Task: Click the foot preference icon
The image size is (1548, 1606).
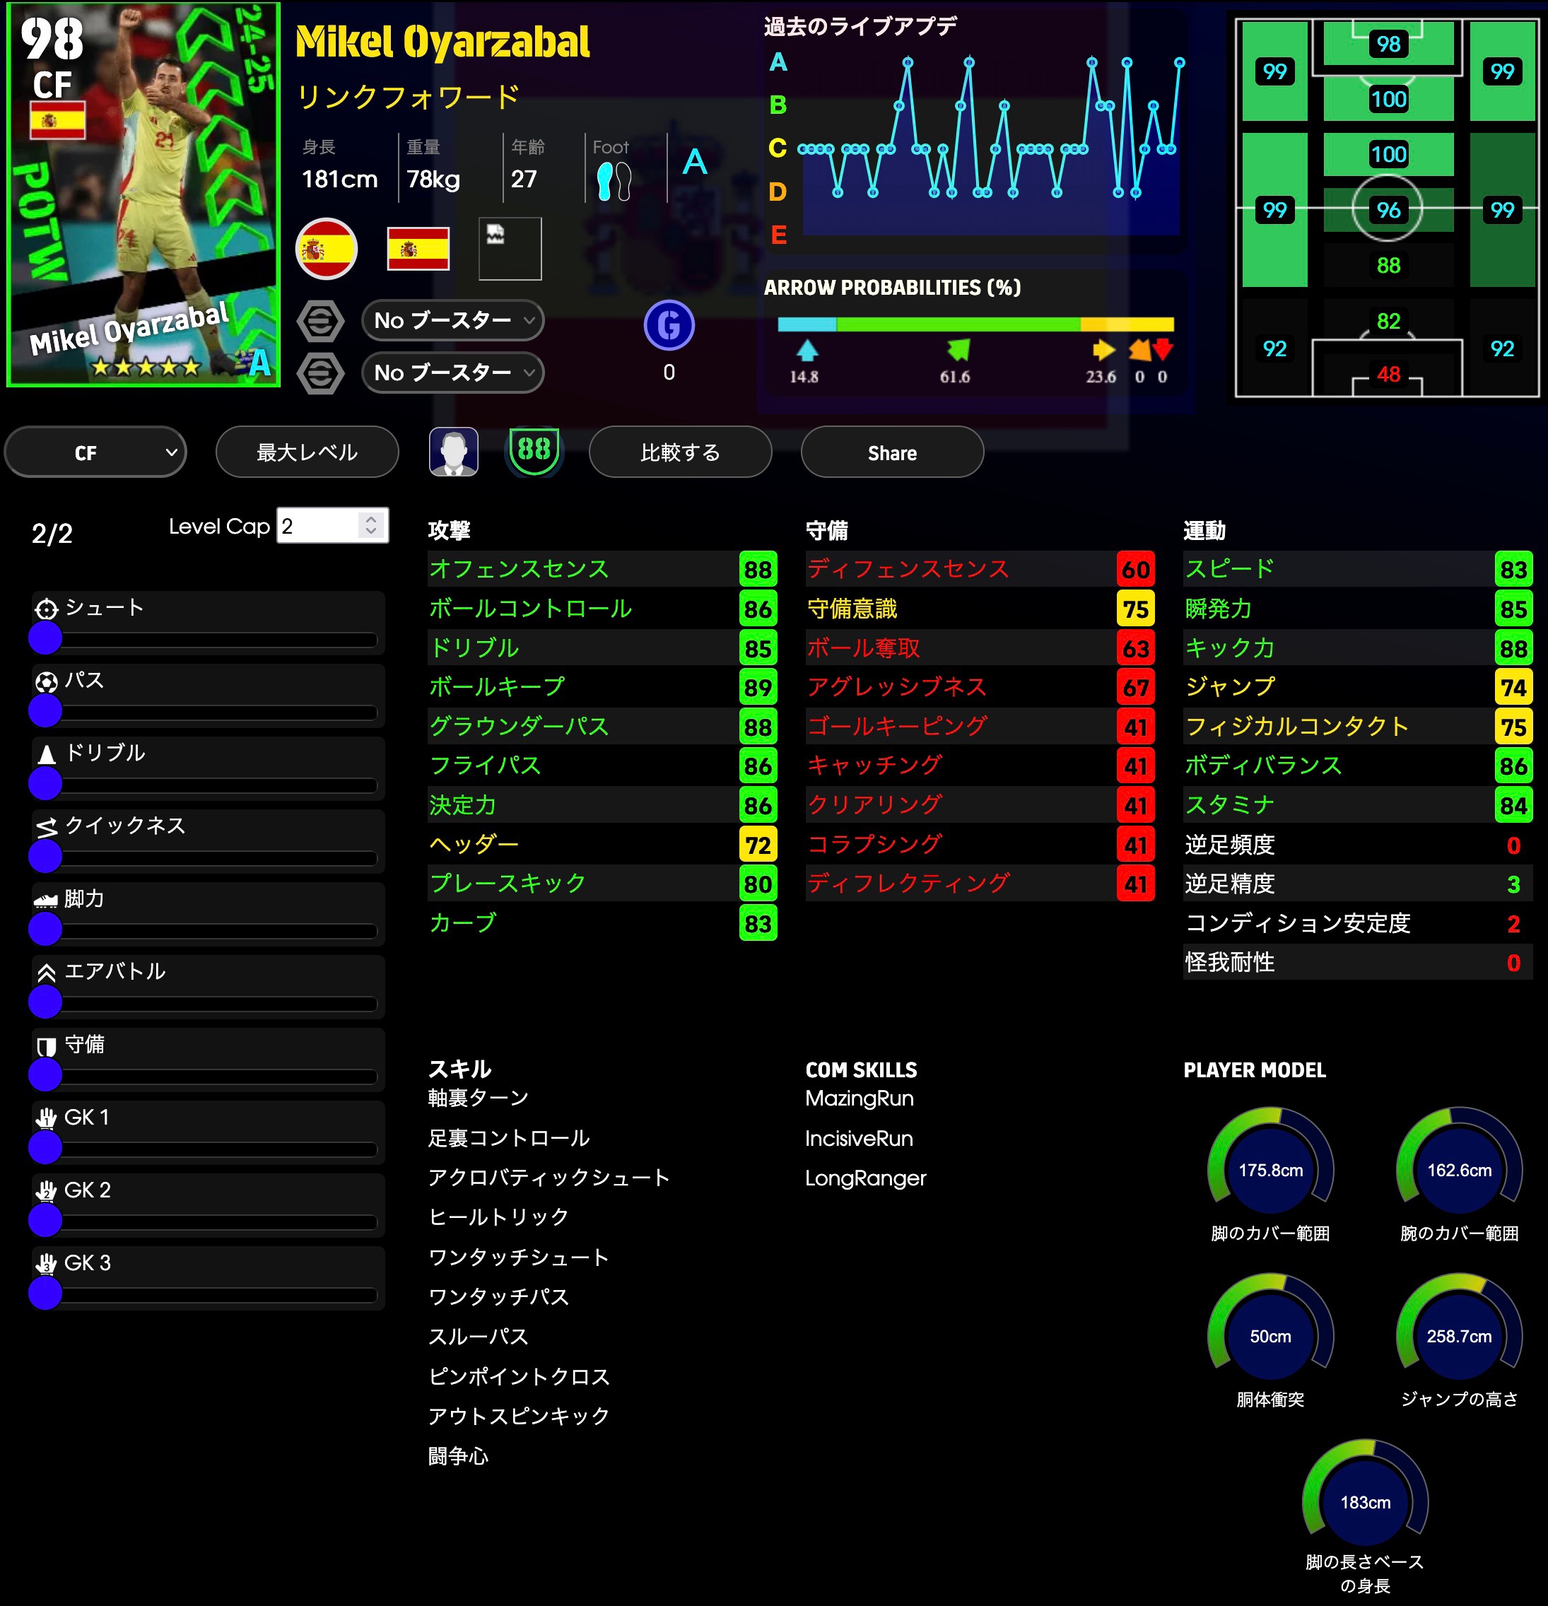Action: click(x=614, y=180)
